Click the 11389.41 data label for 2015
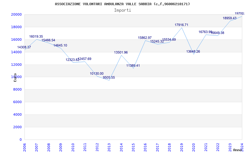The width and height of the screenshot is (245, 153). pos(133,65)
